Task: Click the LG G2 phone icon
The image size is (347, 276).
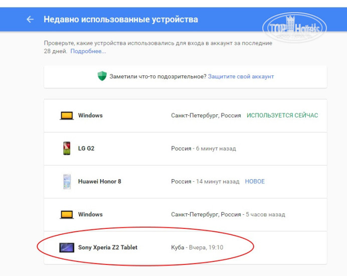Action: [67, 149]
